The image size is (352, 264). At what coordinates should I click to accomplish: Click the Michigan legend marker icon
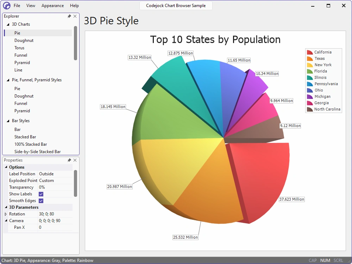click(310, 96)
